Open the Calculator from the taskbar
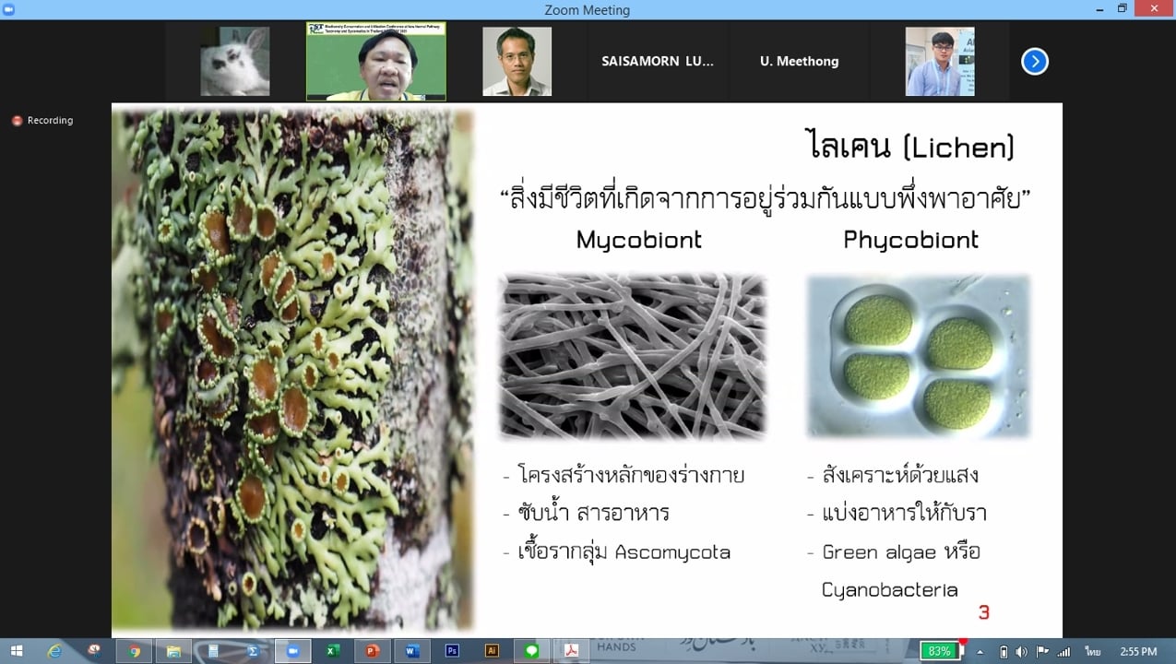 click(214, 651)
